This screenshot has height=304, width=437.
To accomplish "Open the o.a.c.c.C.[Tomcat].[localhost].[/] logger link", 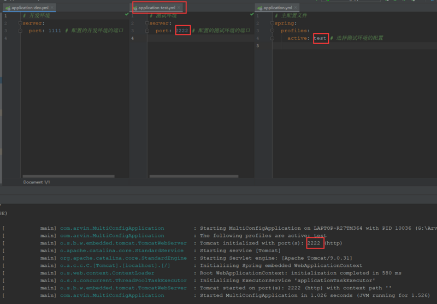I will tap(115, 266).
